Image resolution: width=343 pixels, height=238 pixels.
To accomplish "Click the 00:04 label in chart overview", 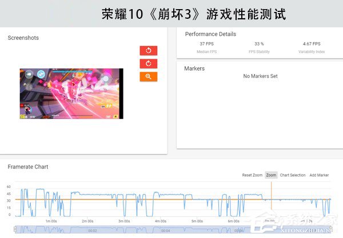I will click(166, 231).
